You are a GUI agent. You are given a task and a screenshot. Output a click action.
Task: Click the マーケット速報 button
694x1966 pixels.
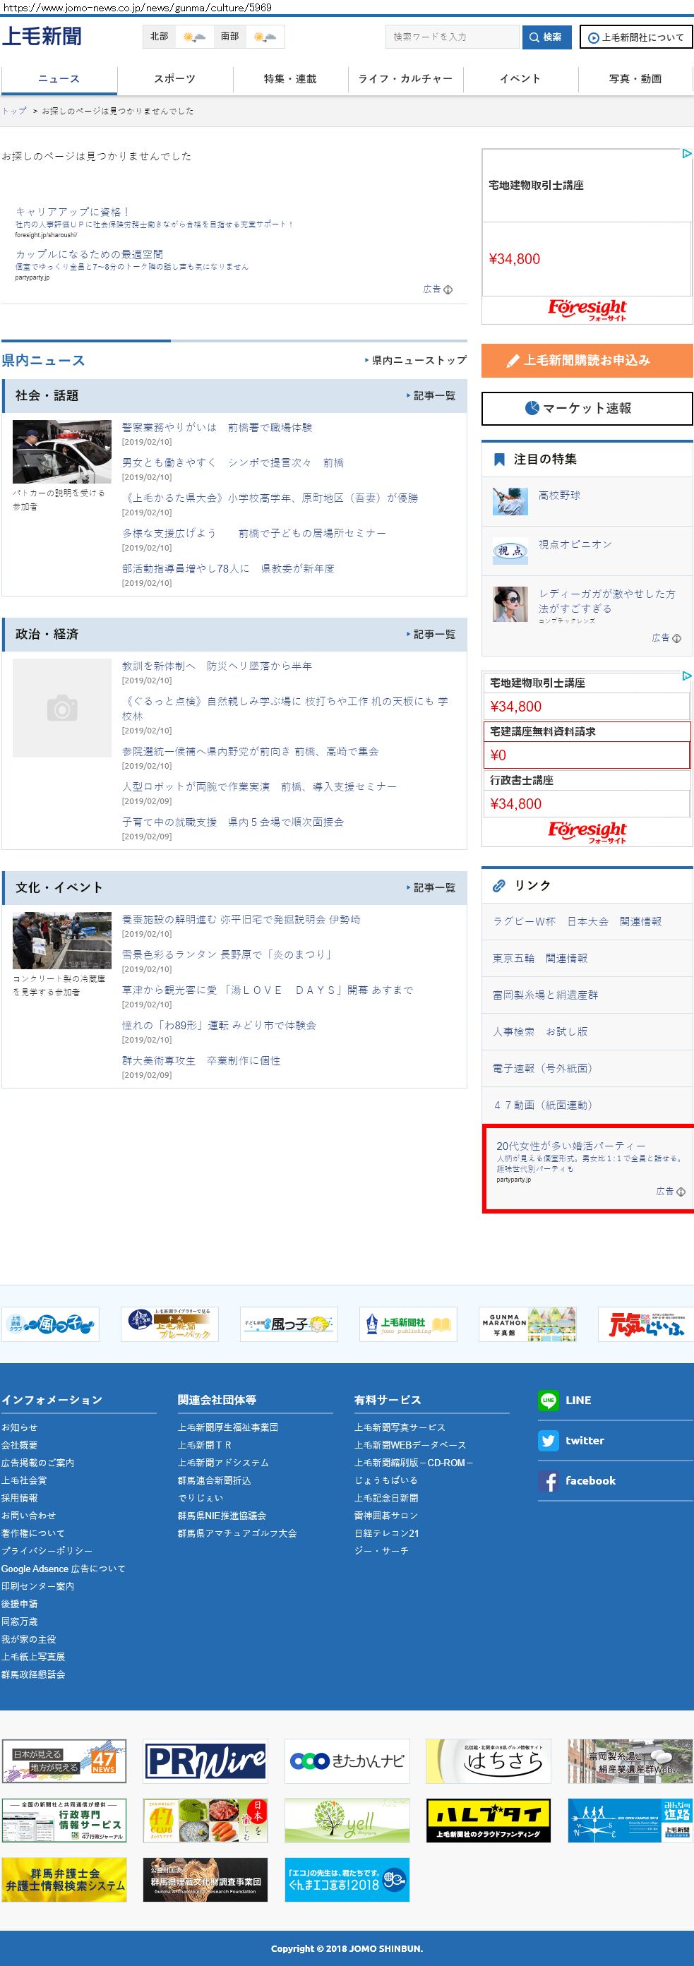[587, 408]
